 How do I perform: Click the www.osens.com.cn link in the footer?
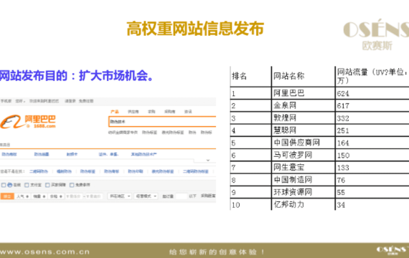point(45,252)
